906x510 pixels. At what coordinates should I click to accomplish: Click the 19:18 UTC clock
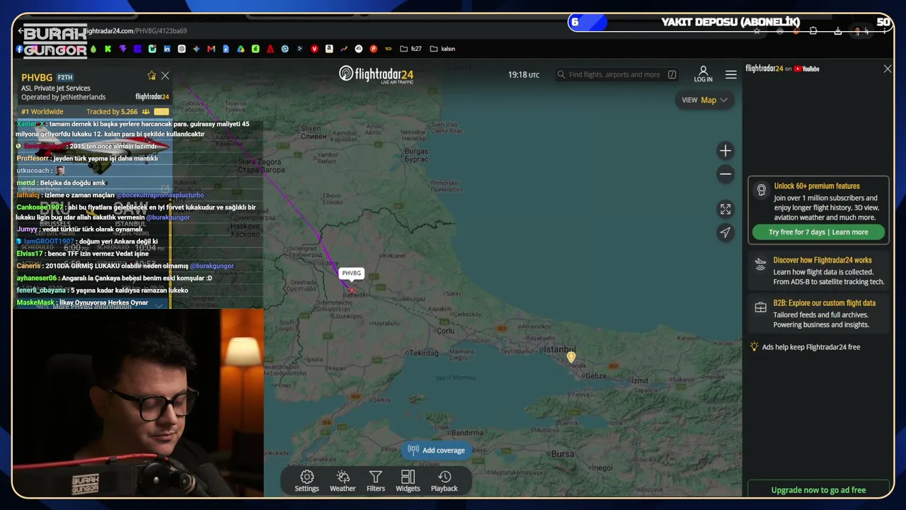pos(524,74)
